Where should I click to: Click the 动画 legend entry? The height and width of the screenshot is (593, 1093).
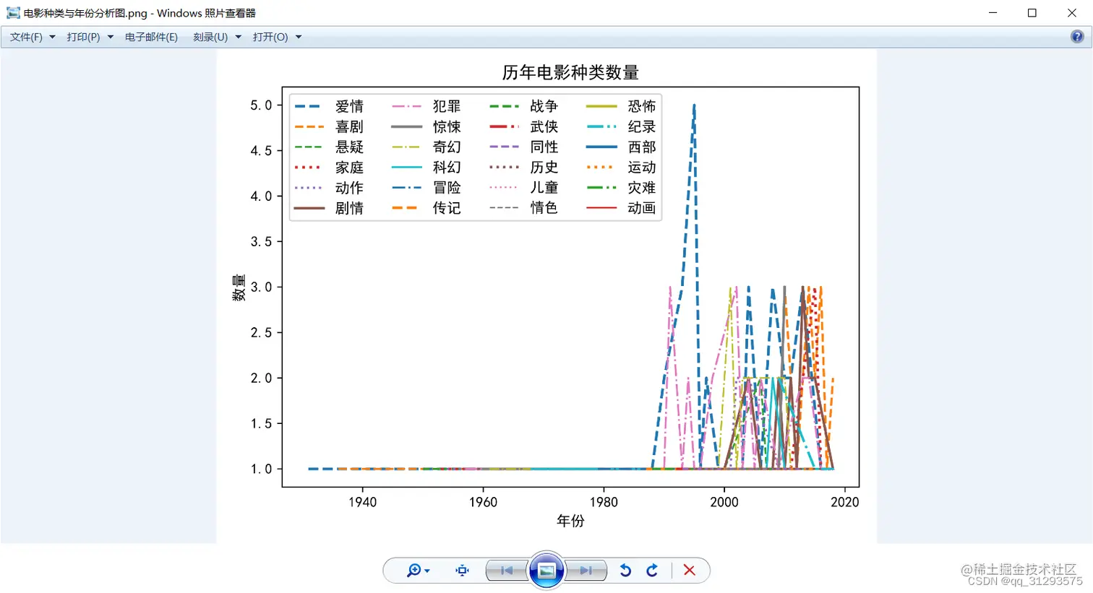pyautogui.click(x=622, y=208)
